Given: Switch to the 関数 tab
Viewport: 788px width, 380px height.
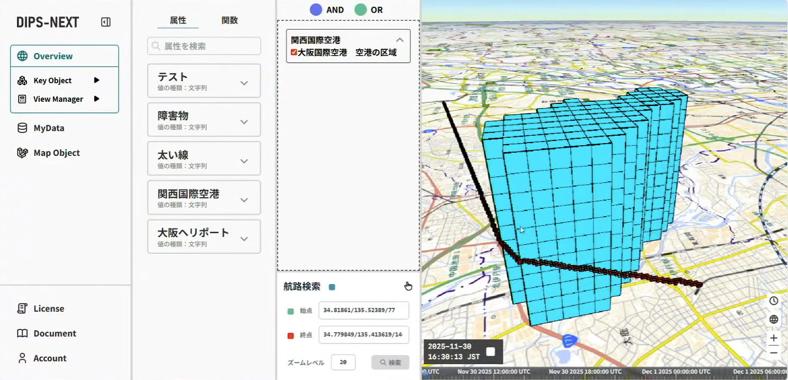Looking at the screenshot, I should pyautogui.click(x=229, y=20).
